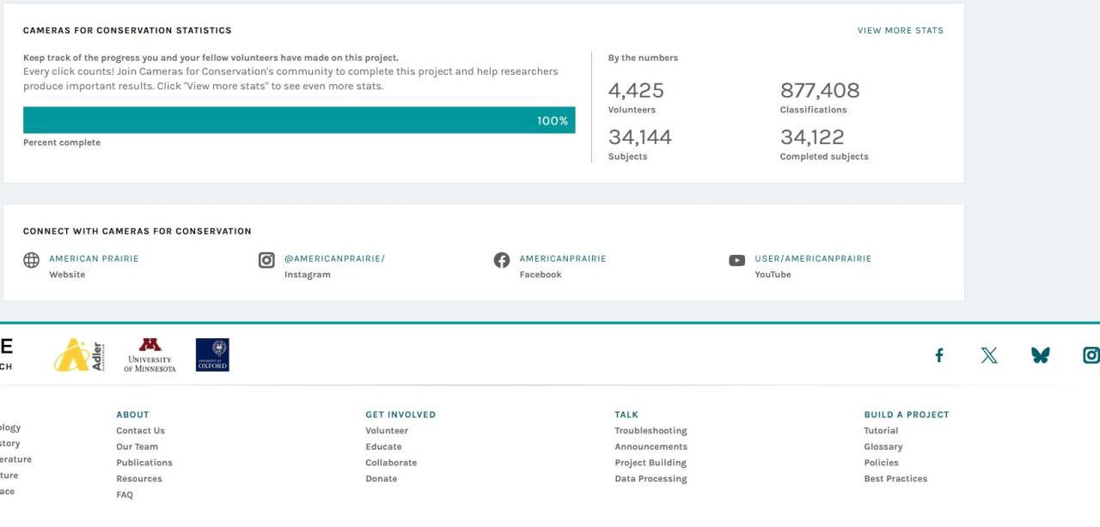
Task: Open Troubleshooting under Talk
Action: pos(651,431)
